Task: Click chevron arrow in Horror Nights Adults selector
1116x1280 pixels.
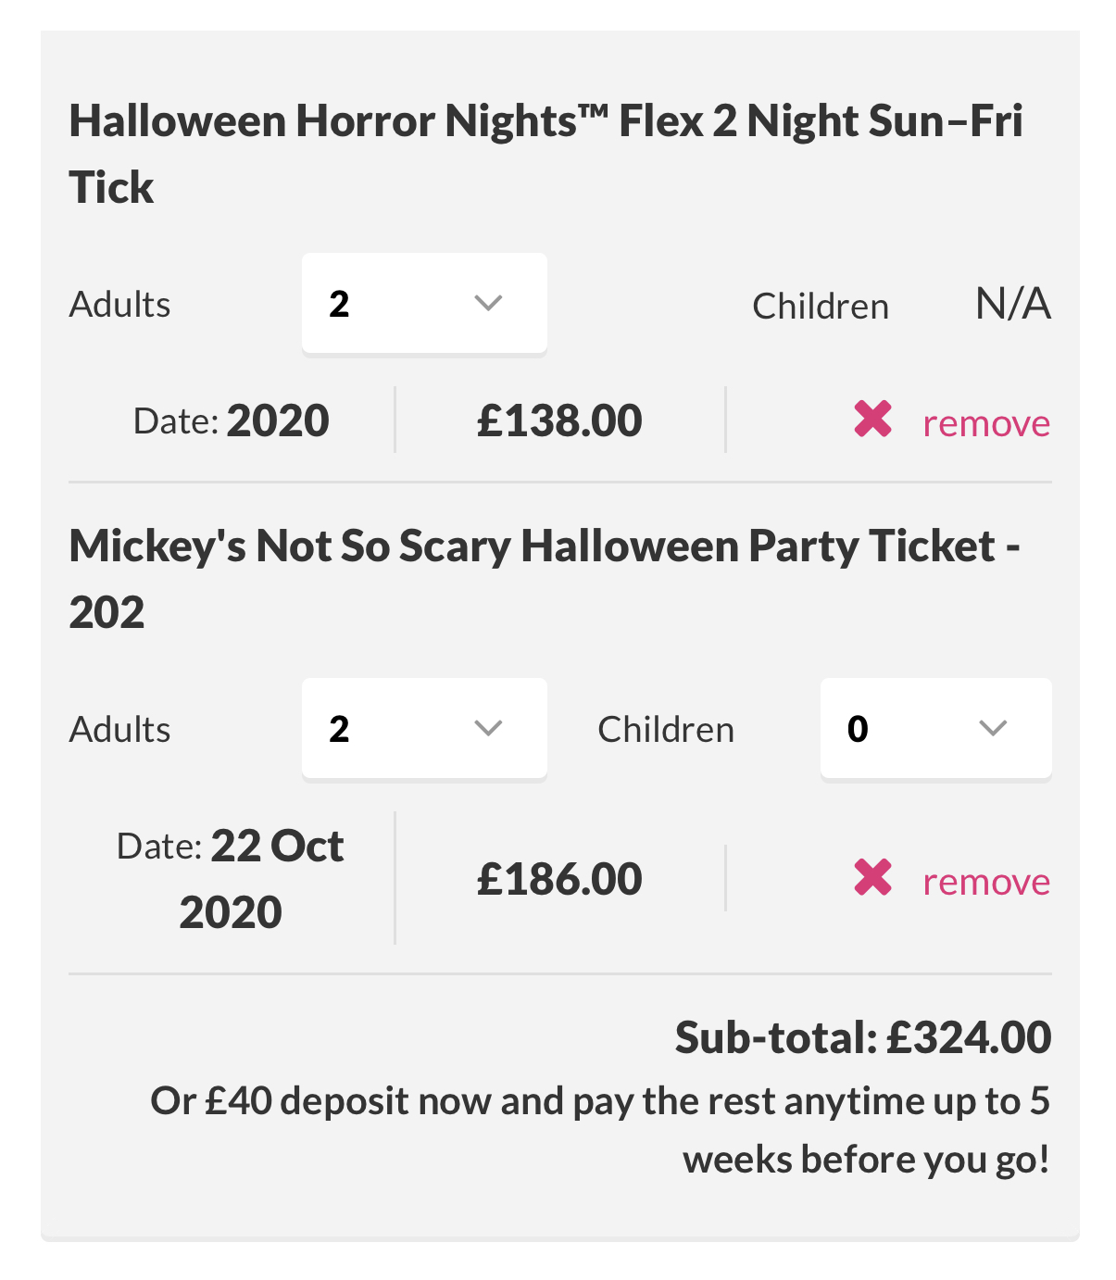Action: tap(488, 303)
